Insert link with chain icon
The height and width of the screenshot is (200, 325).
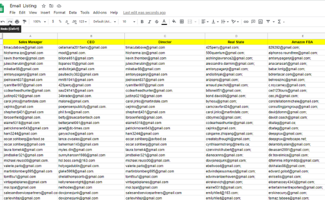(246, 22)
